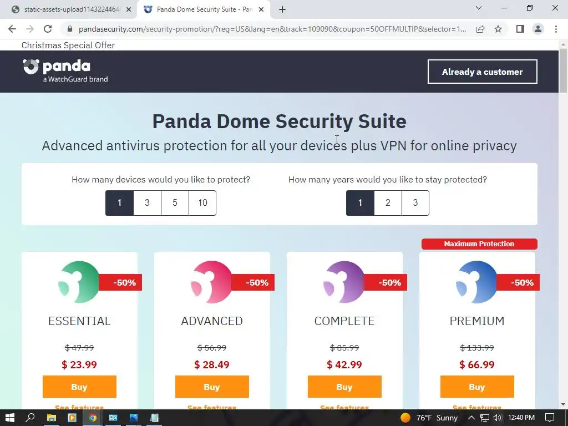The width and height of the screenshot is (568, 426).
Task: Open the network status icon
Action: click(x=485, y=418)
